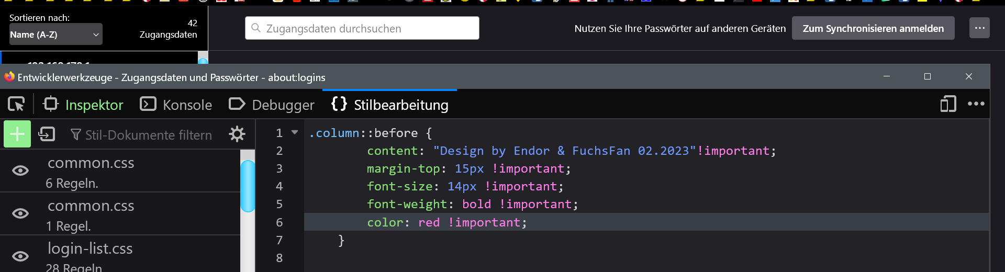Open devtools three-dot customize menu

pos(976,104)
